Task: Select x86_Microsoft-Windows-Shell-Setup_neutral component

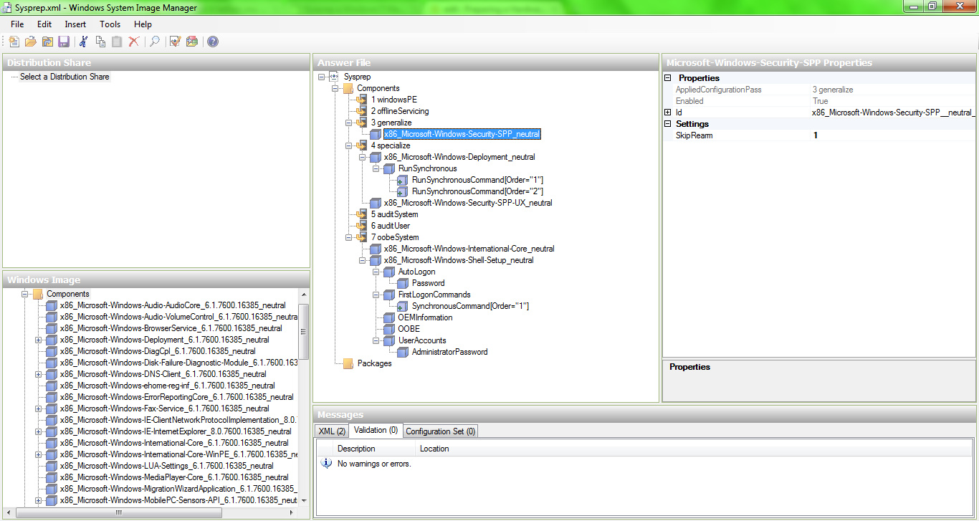Action: (459, 260)
